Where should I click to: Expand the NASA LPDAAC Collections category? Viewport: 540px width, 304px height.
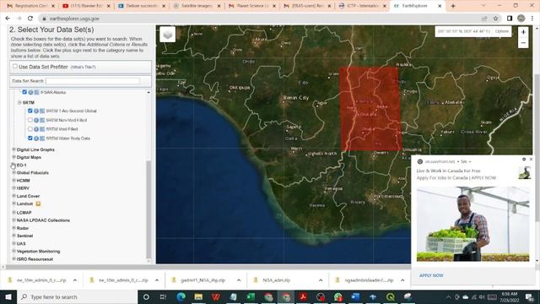tap(14, 220)
